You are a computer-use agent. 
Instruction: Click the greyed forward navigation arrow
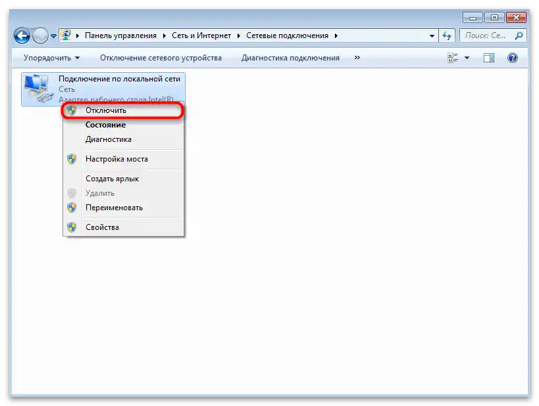(40, 35)
